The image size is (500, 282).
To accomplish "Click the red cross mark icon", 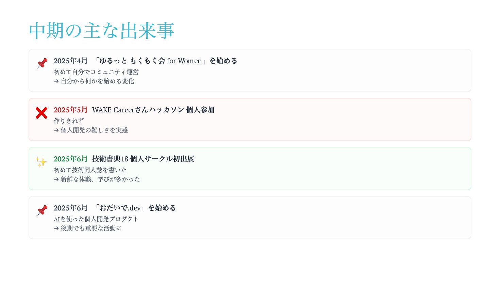I will tap(41, 113).
